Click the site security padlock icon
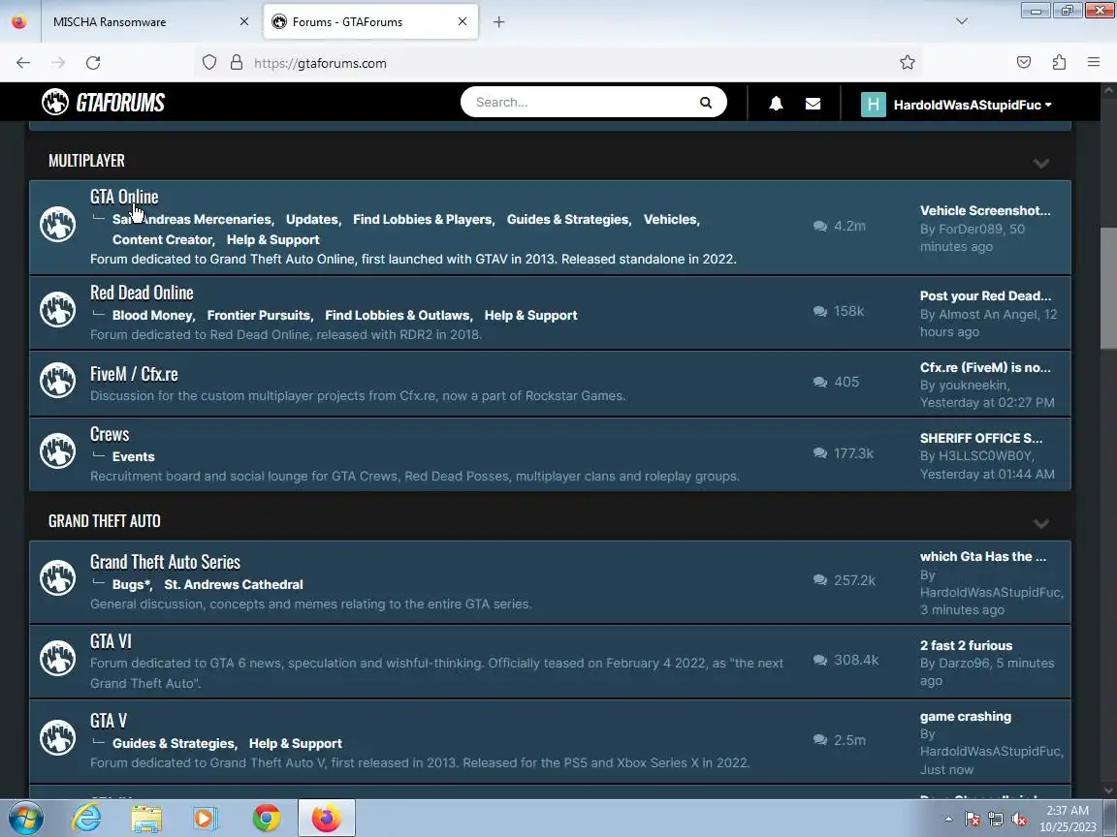Viewport: 1117px width, 837px height. pyautogui.click(x=237, y=63)
